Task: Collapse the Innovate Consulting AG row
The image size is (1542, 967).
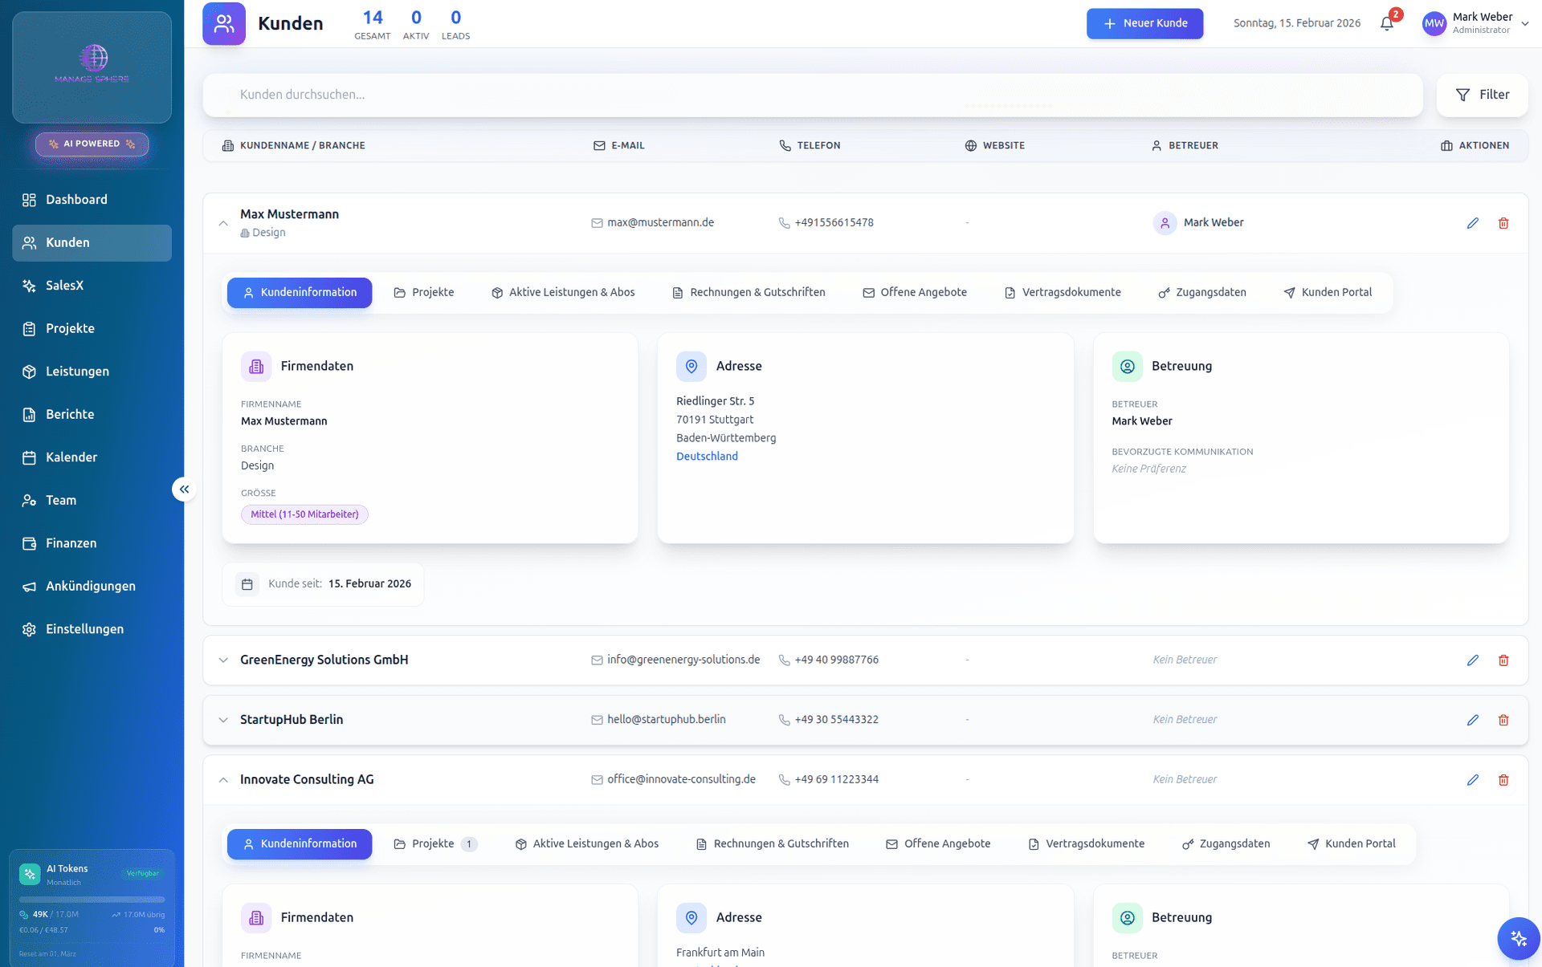Action: 223,780
